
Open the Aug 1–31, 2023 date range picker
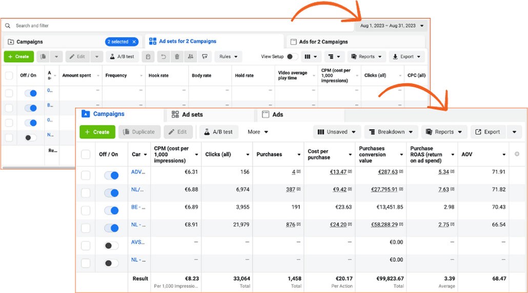point(391,26)
